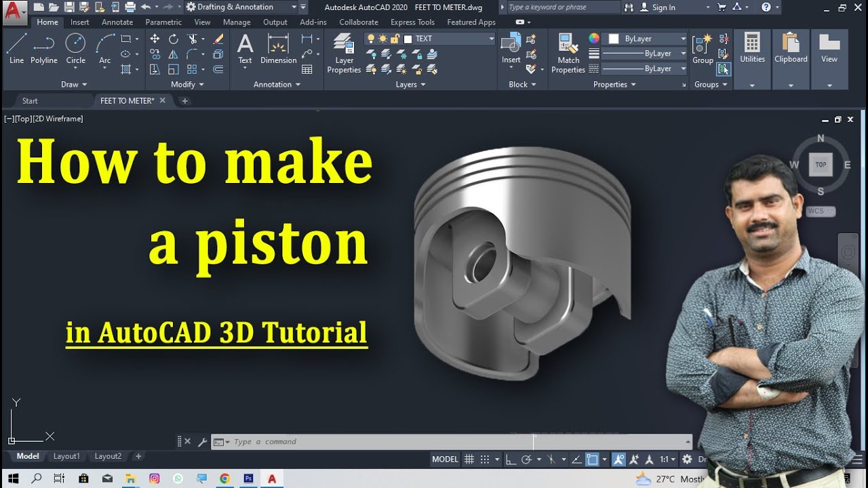Click the Stretch tool icon
Image resolution: width=868 pixels, height=488 pixels.
[155, 69]
